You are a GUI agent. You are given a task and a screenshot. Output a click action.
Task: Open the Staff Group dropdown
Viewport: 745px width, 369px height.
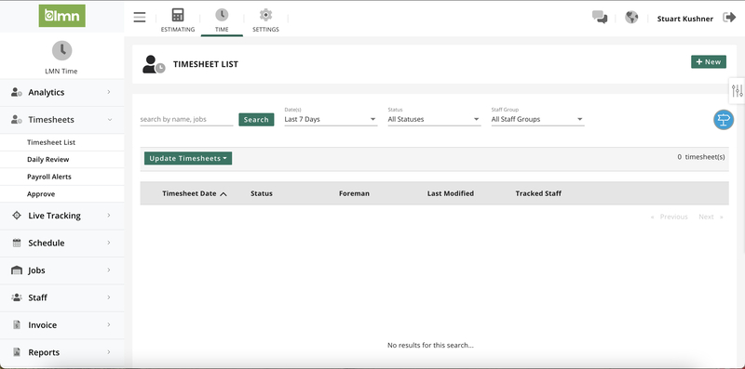[x=538, y=120]
